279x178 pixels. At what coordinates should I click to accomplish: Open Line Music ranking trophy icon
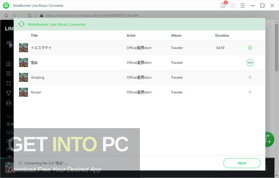pos(8,93)
